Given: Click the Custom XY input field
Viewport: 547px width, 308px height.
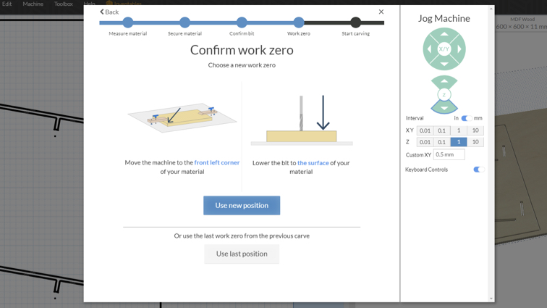Looking at the screenshot, I should click(x=449, y=154).
